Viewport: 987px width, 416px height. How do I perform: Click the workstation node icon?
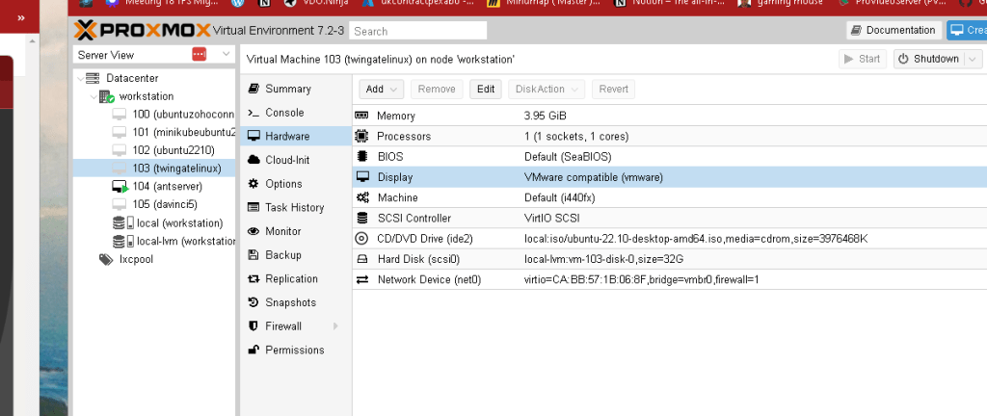pos(107,96)
